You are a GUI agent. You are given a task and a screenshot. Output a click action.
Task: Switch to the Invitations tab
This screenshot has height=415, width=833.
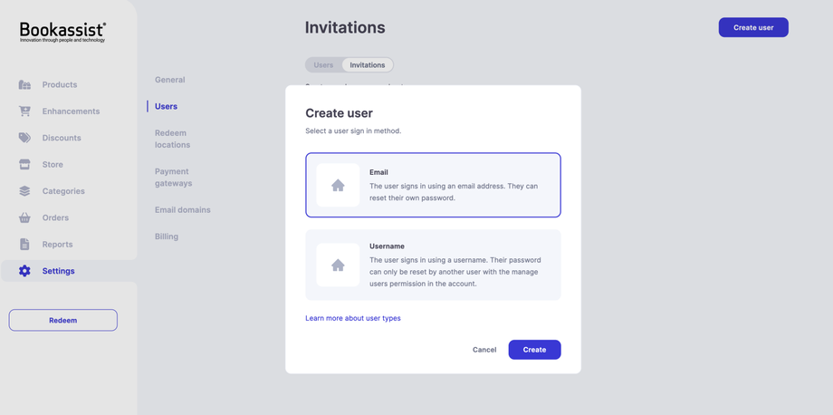tap(368, 65)
